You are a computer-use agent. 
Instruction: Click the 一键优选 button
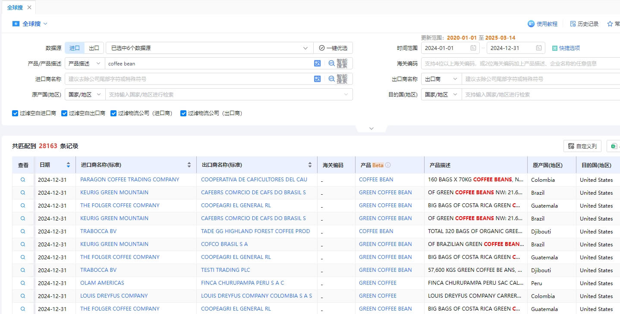tap(333, 48)
